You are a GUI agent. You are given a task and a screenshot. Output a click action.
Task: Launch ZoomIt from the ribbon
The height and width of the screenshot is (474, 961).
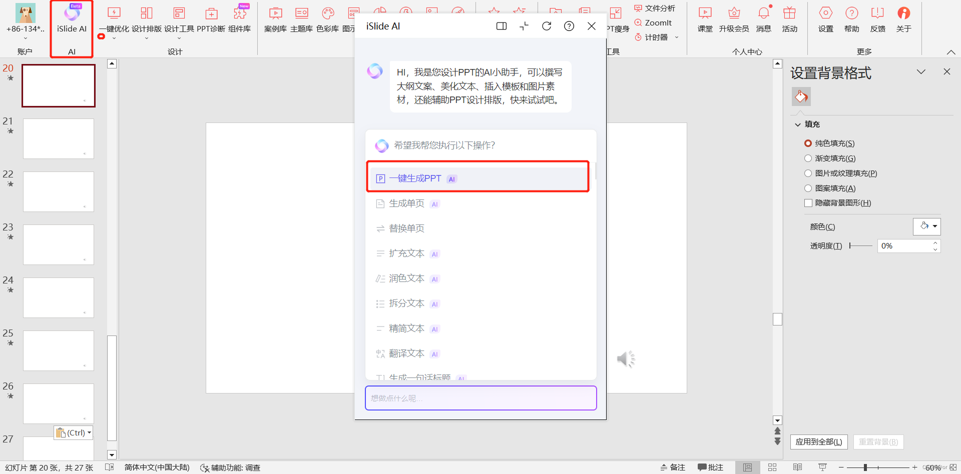coord(654,22)
